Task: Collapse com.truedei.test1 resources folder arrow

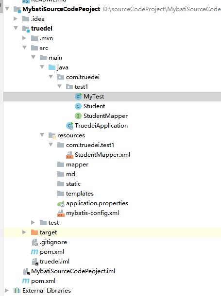Action: pyautogui.click(x=51, y=145)
